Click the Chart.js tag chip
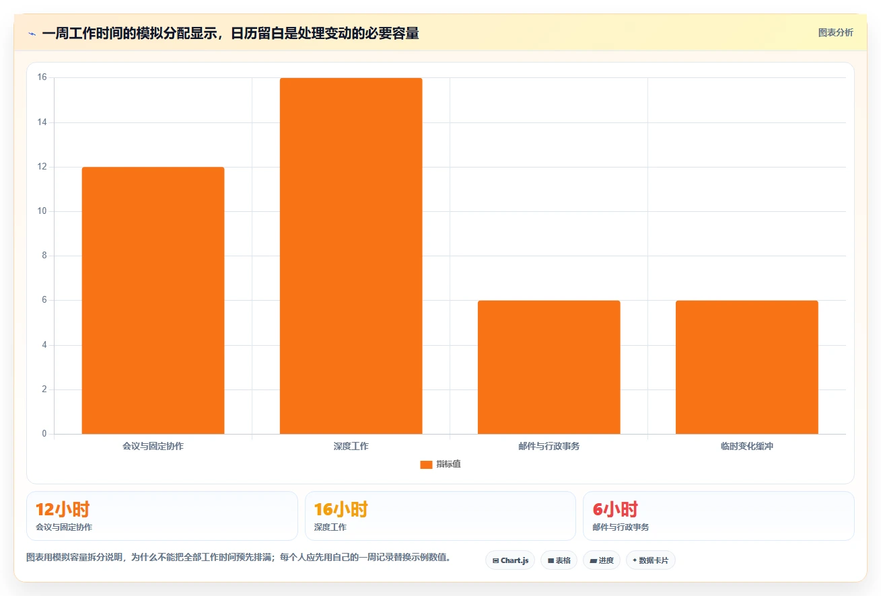881x596 pixels. click(x=510, y=560)
